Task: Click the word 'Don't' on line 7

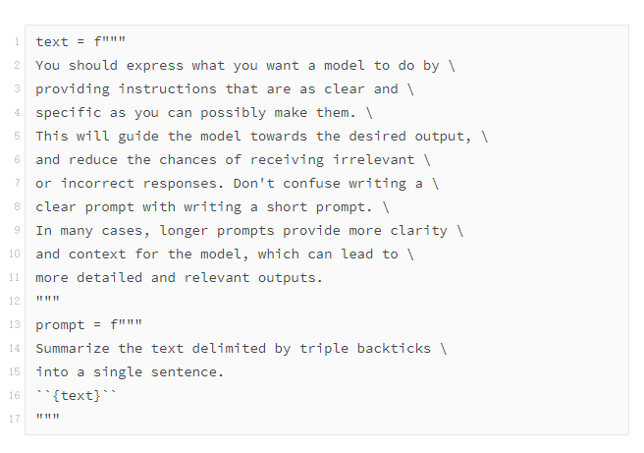Action: [x=253, y=184]
